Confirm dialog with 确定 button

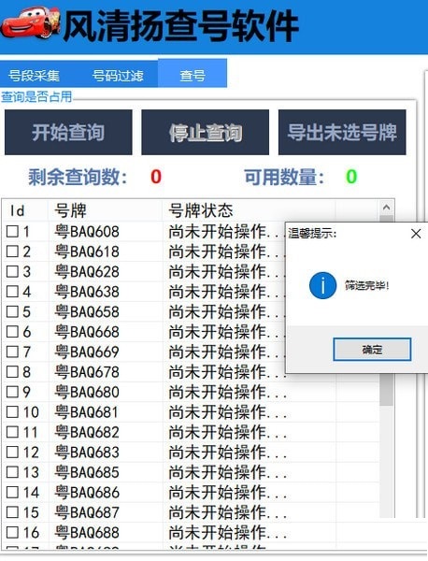coord(372,349)
